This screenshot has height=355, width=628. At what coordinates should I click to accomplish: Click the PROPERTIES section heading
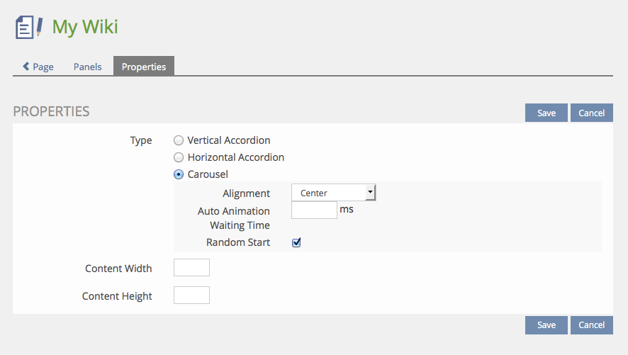[52, 111]
